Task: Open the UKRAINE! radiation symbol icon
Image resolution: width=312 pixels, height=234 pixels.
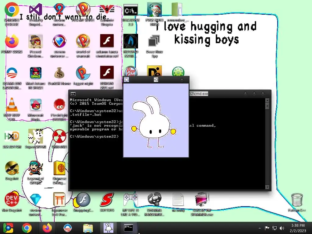Action: click(x=59, y=136)
